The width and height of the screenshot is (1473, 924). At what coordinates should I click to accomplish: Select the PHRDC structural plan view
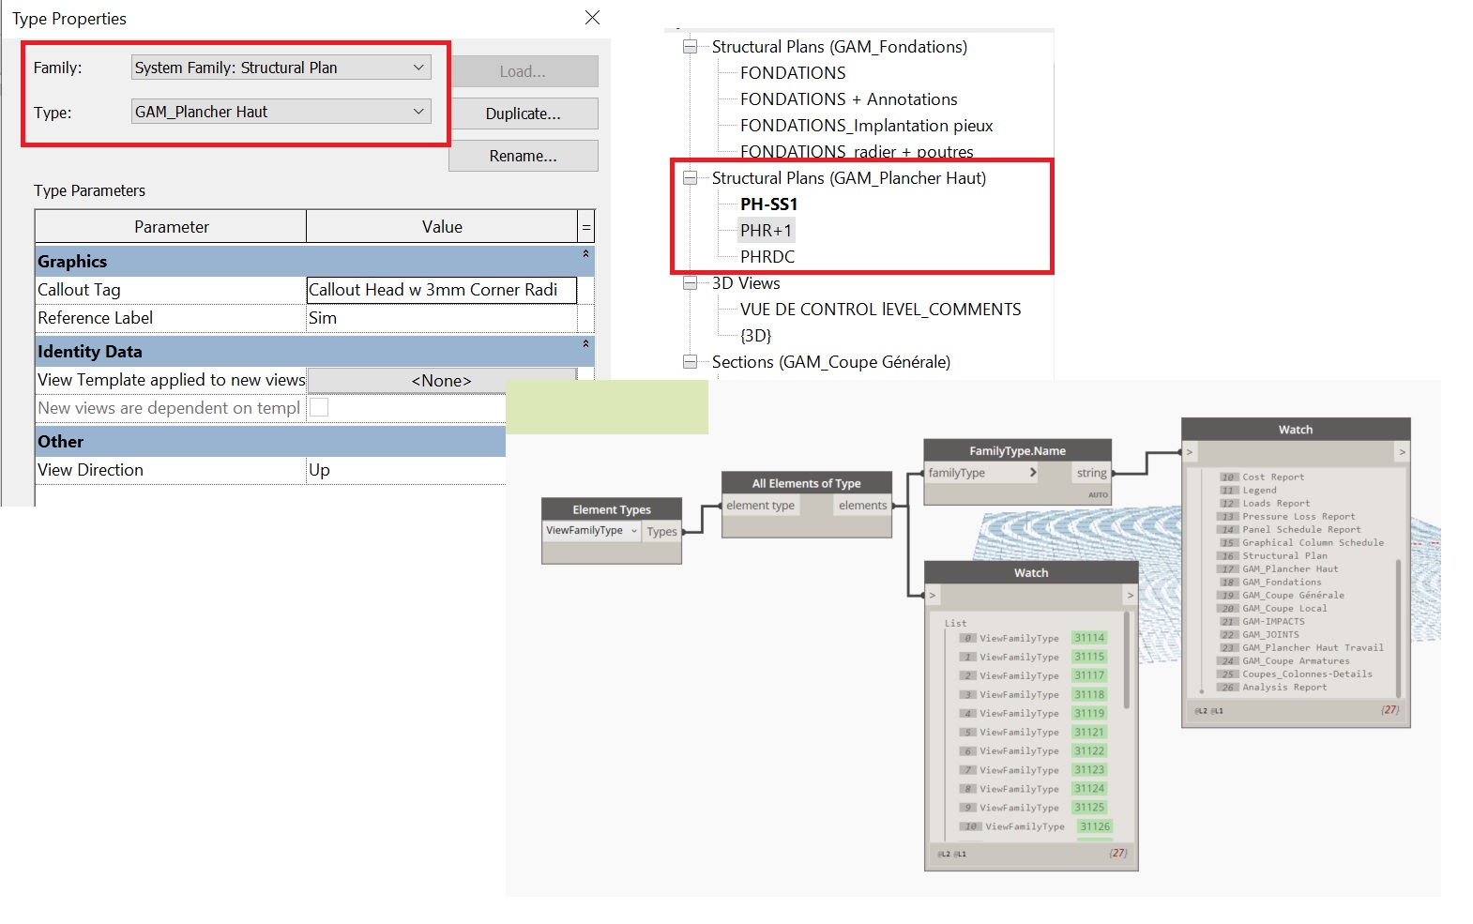point(767,257)
